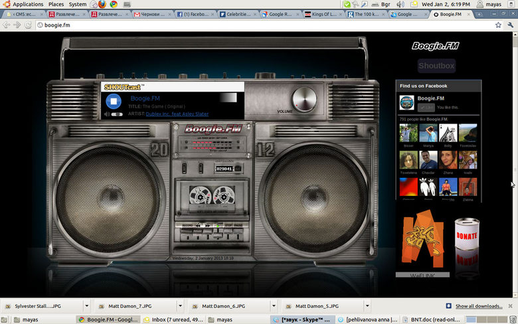Select the first workspace in the switcher
This screenshot has width=518, height=324.
(471, 320)
